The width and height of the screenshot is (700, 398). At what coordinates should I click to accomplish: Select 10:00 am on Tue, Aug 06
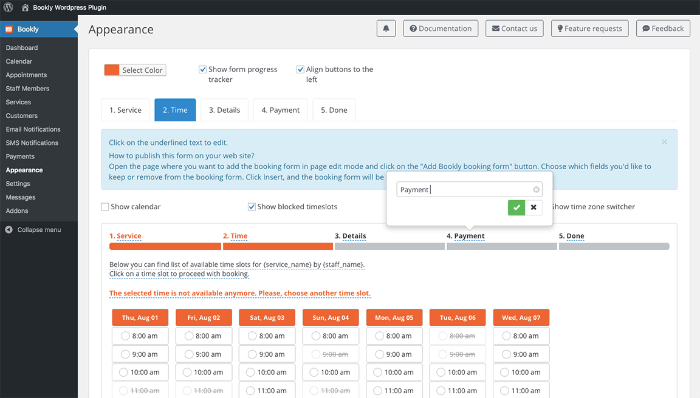(458, 373)
